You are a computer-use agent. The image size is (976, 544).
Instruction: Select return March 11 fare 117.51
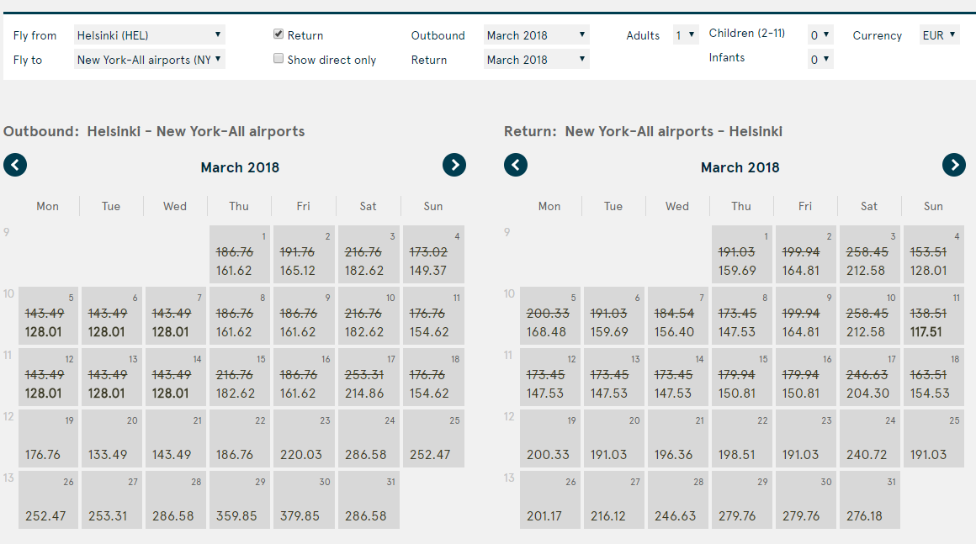click(933, 316)
